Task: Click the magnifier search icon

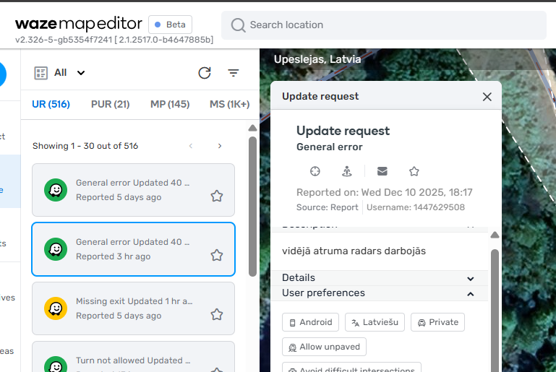Action: [x=239, y=25]
